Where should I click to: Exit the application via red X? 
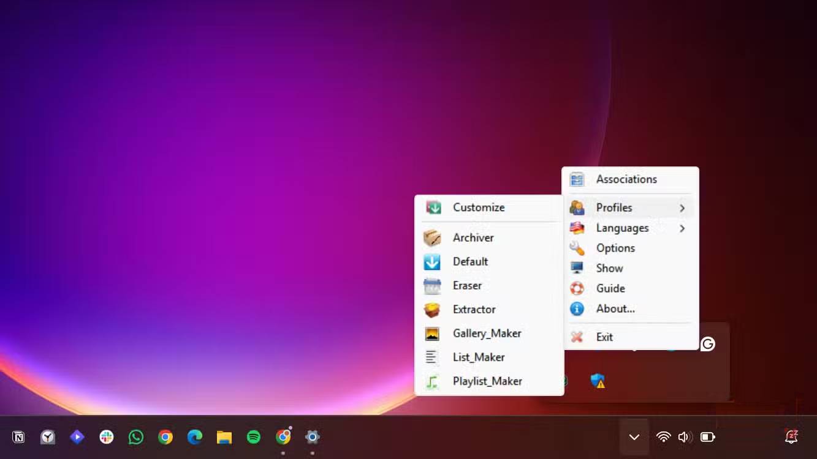577,337
